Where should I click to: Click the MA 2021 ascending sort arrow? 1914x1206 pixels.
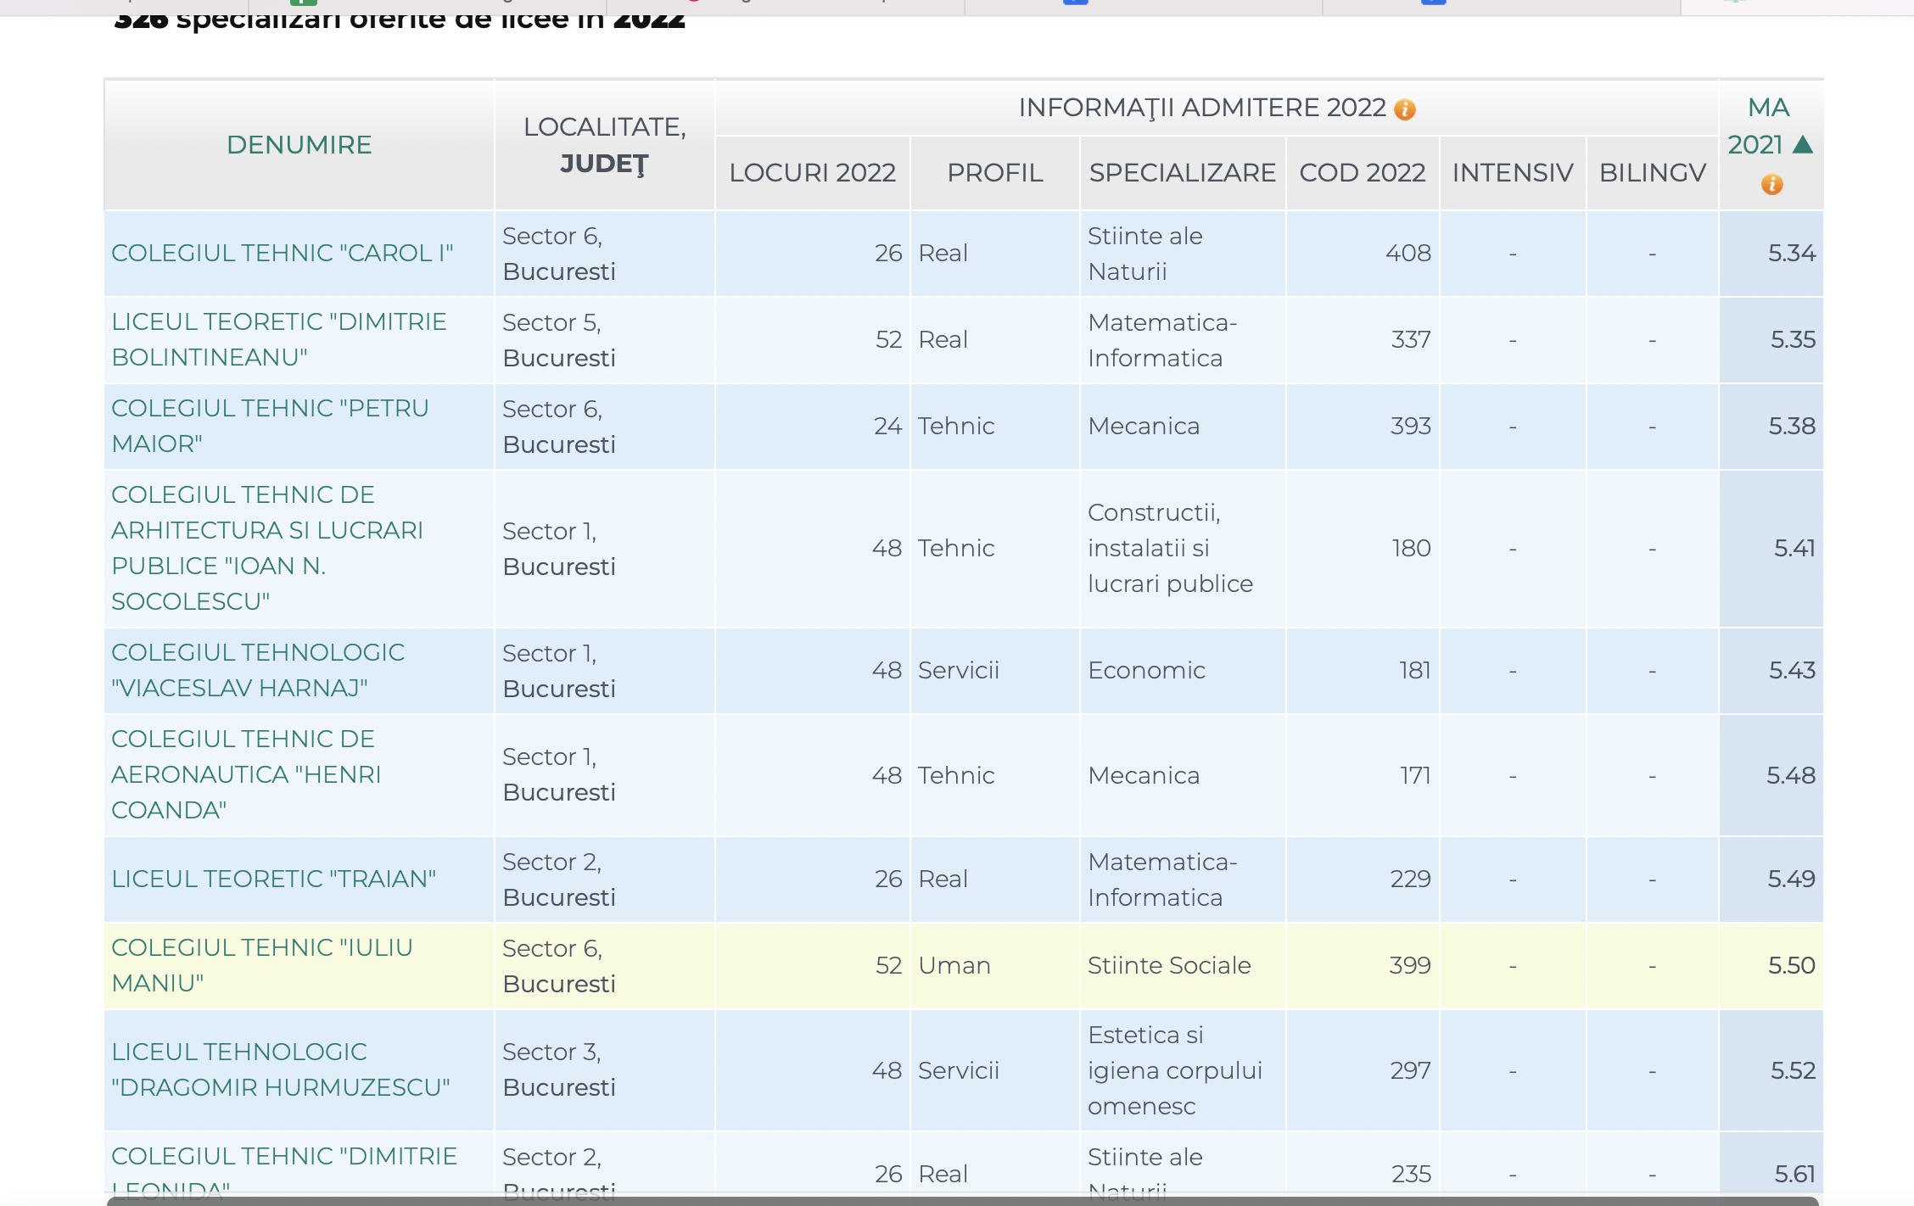(1803, 145)
